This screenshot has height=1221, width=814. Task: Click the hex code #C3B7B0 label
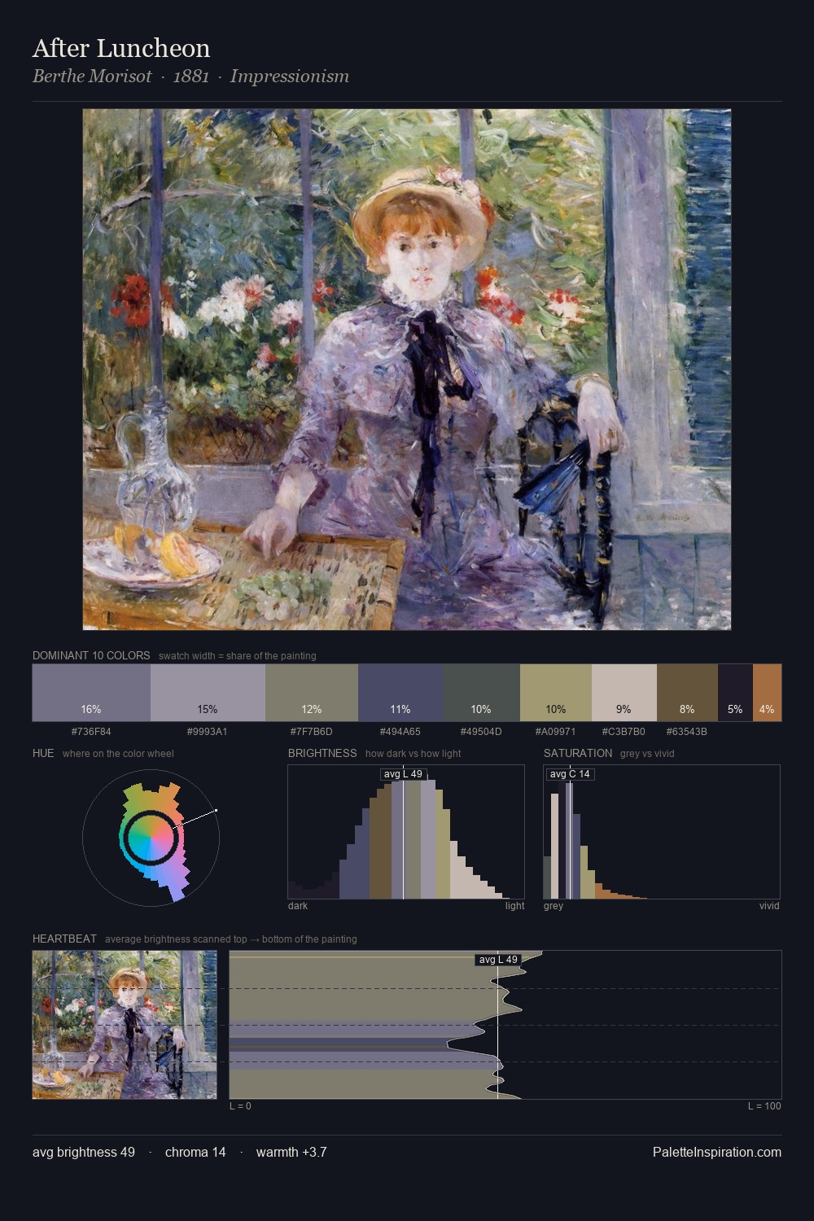coord(624,732)
